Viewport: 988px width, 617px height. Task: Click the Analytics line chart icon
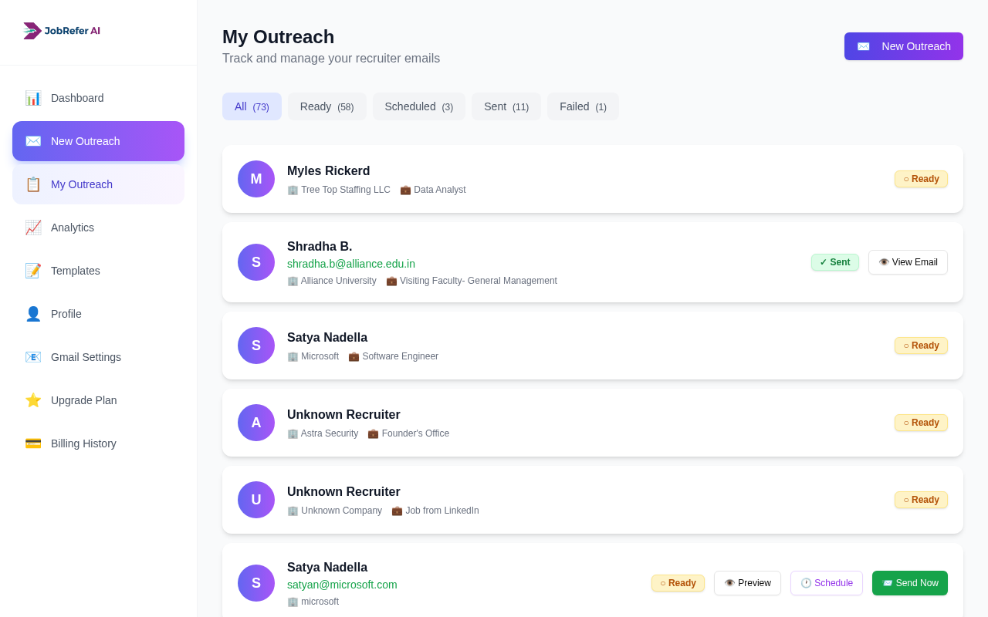(33, 228)
